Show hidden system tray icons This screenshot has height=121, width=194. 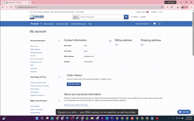(173, 118)
